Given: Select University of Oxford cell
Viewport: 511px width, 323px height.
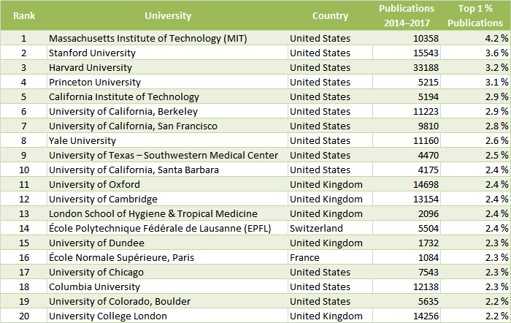Looking at the screenshot, I should pos(167,184).
